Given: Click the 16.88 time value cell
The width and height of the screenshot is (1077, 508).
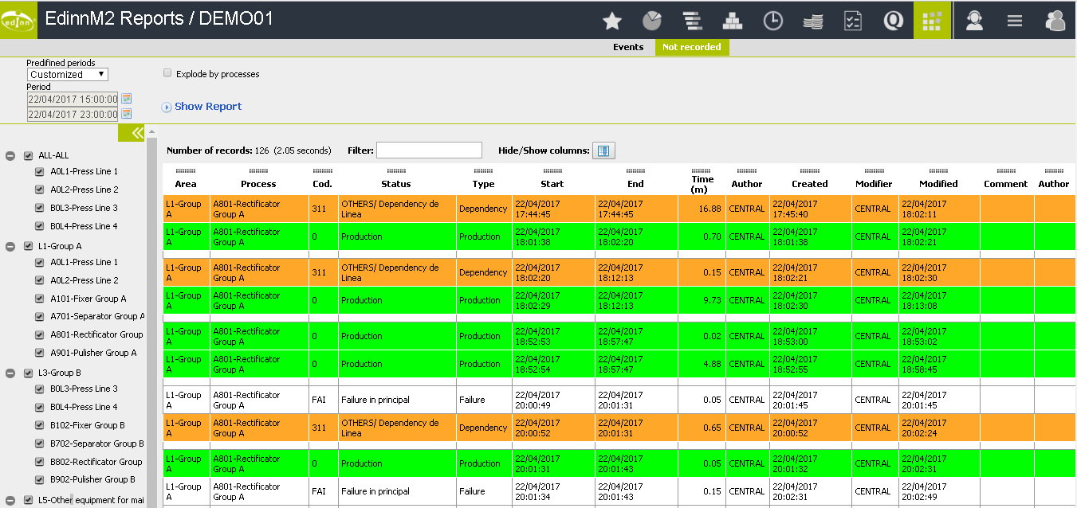Looking at the screenshot, I should click(x=702, y=209).
